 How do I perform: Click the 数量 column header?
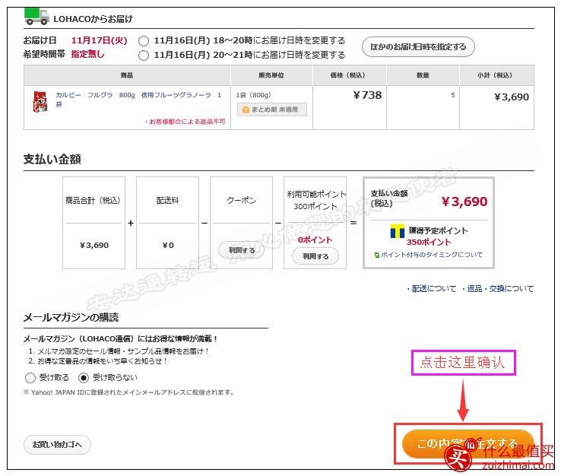click(x=423, y=75)
